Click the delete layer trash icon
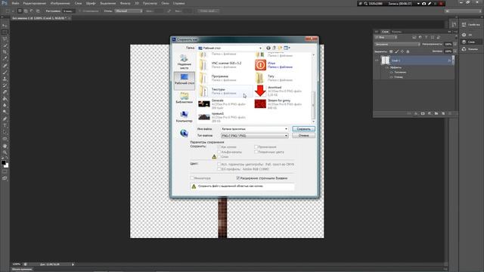Image resolution: width=484 pixels, height=272 pixels. [x=450, y=113]
